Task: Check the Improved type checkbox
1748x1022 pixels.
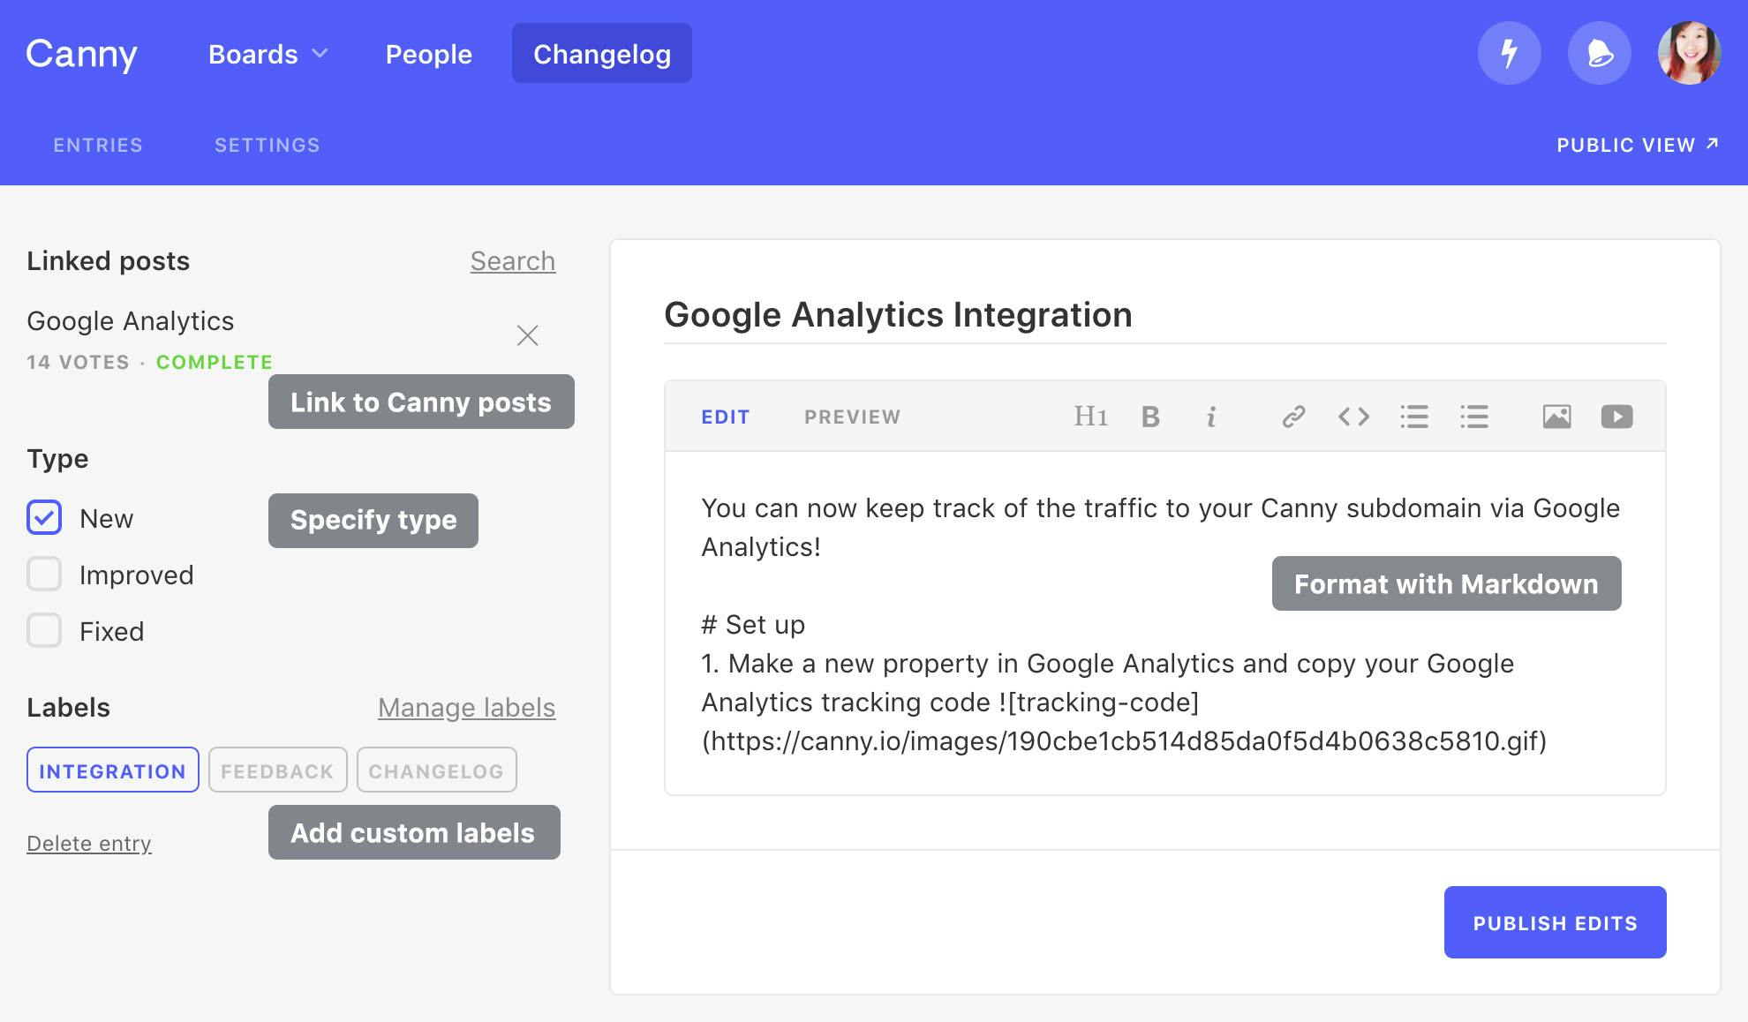Action: tap(44, 575)
